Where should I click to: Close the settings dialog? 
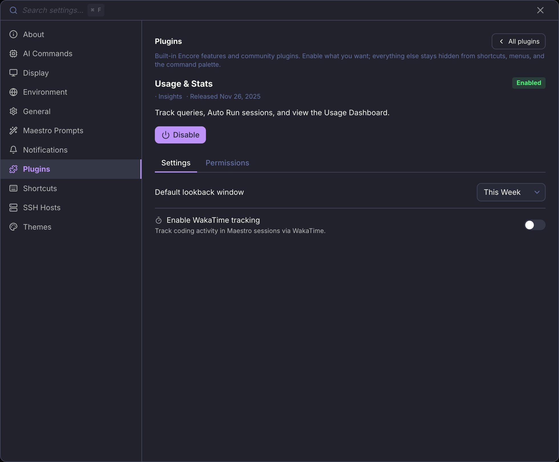click(x=540, y=10)
